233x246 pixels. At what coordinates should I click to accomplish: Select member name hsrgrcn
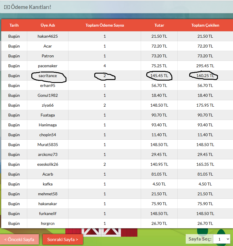[48, 224]
